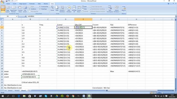Open Firefox from taskbar

click(x=67, y=96)
